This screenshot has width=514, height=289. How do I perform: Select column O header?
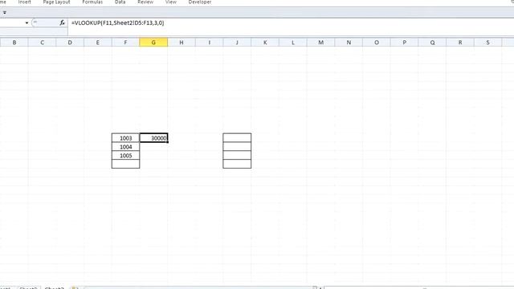pyautogui.click(x=377, y=43)
